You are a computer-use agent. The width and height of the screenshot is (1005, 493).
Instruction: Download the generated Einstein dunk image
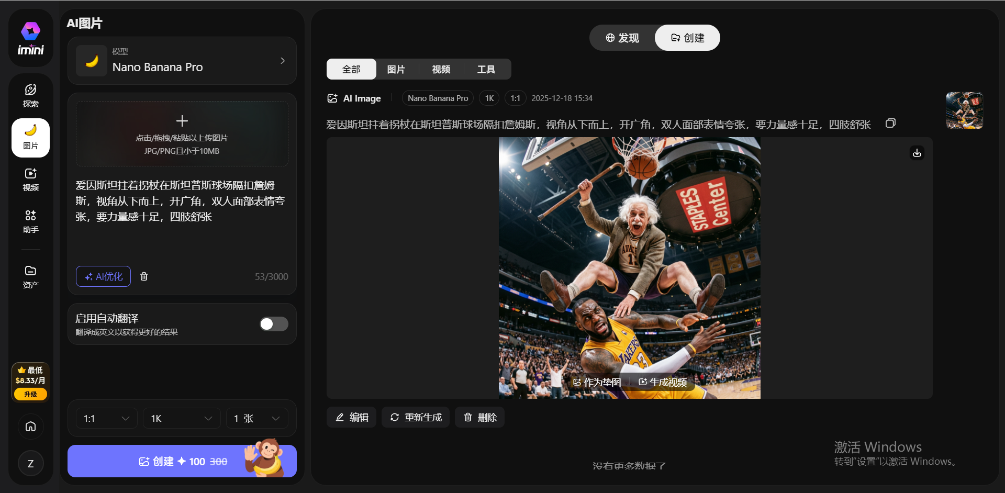[917, 152]
